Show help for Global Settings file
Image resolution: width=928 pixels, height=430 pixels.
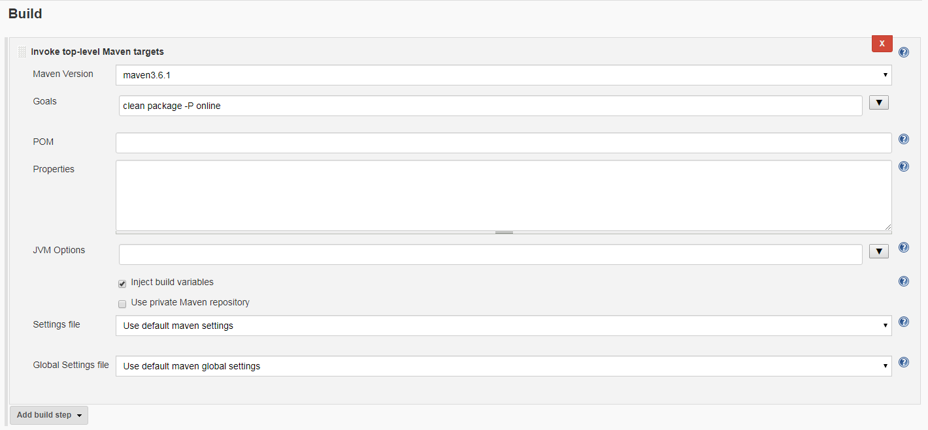[904, 362]
